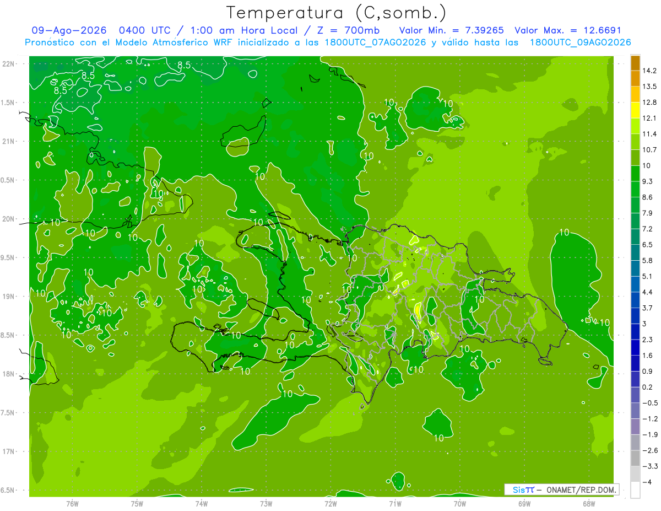Click the "19N" latitude axis label
This screenshot has height=511, width=661.
(8, 297)
